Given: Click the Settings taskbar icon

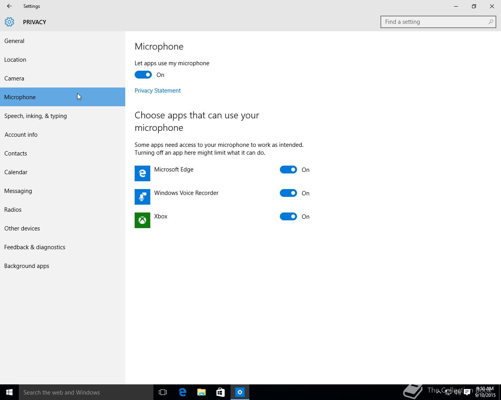Looking at the screenshot, I should click(x=240, y=392).
